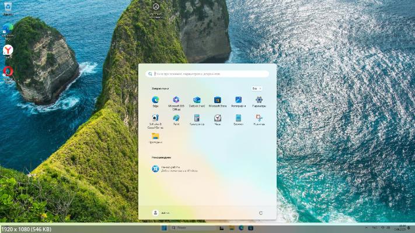Image resolution: width=415 pixels, height=233 pixels.
Task: Open Paint from the pinned apps
Action: 176,119
